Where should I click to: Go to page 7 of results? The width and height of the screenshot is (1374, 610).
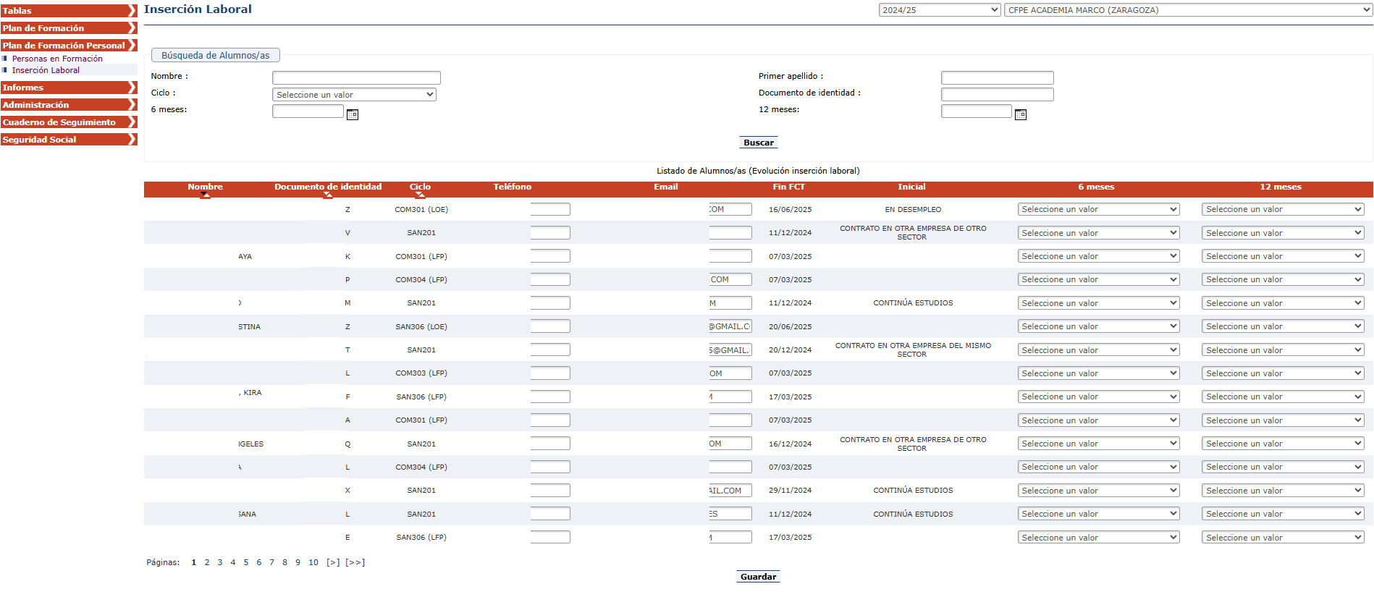tap(272, 562)
